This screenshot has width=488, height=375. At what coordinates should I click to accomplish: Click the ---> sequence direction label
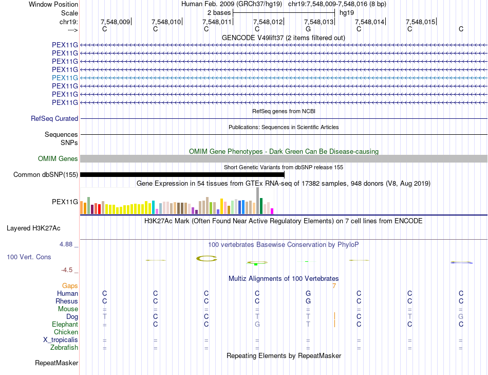pos(73,30)
